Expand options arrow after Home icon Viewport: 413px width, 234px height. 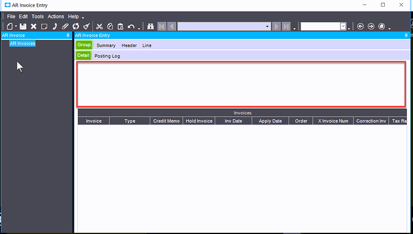point(389,29)
